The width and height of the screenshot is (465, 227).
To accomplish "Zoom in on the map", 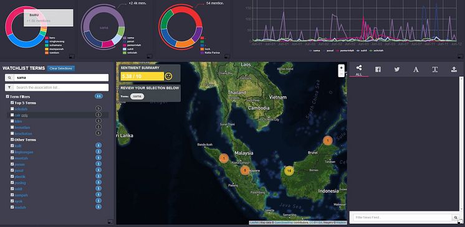I will 341,68.
